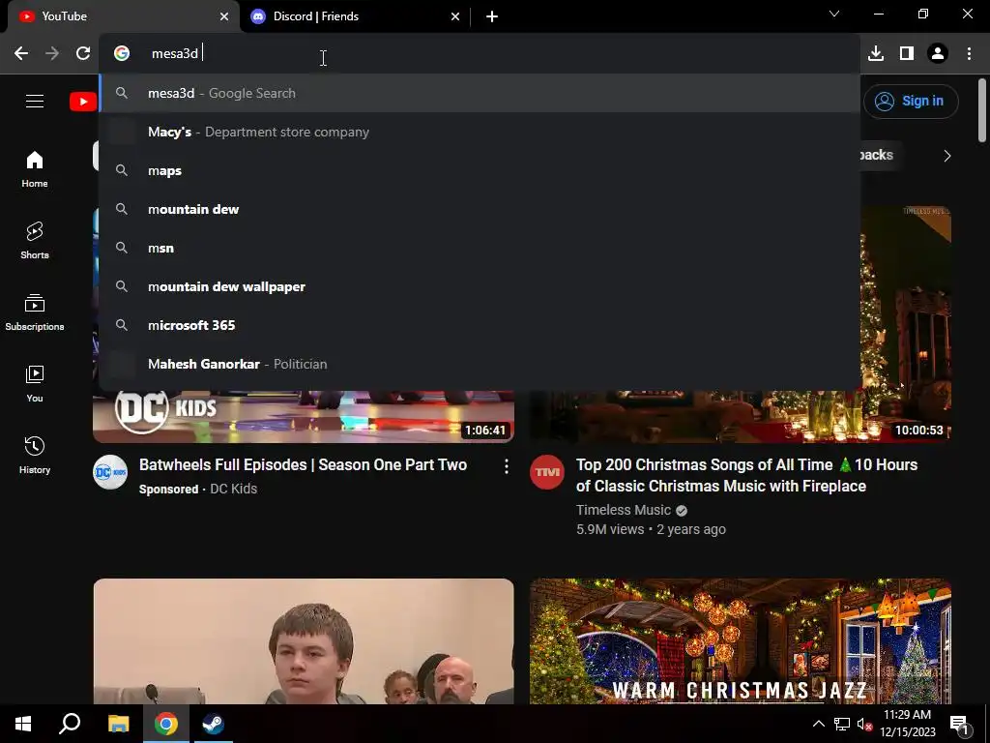Pick the 'mountain dew' suggestion

(x=480, y=209)
